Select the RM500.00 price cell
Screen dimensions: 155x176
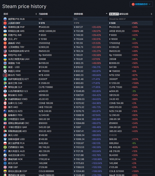(x=44, y=51)
